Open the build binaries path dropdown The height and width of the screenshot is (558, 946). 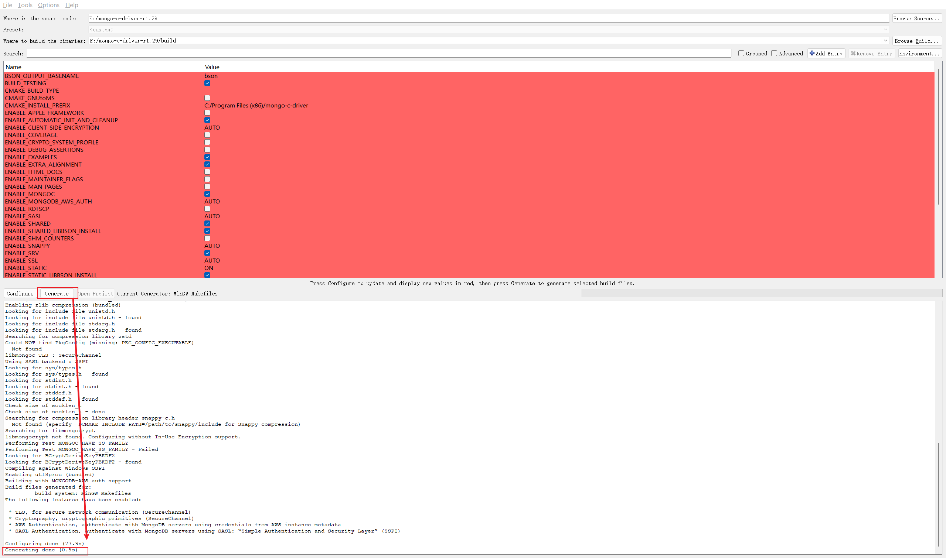coord(885,41)
